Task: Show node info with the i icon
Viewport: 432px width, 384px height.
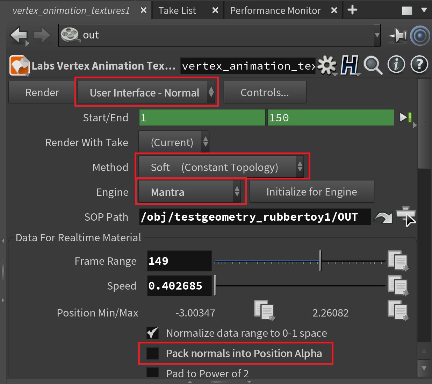Action: pos(396,65)
